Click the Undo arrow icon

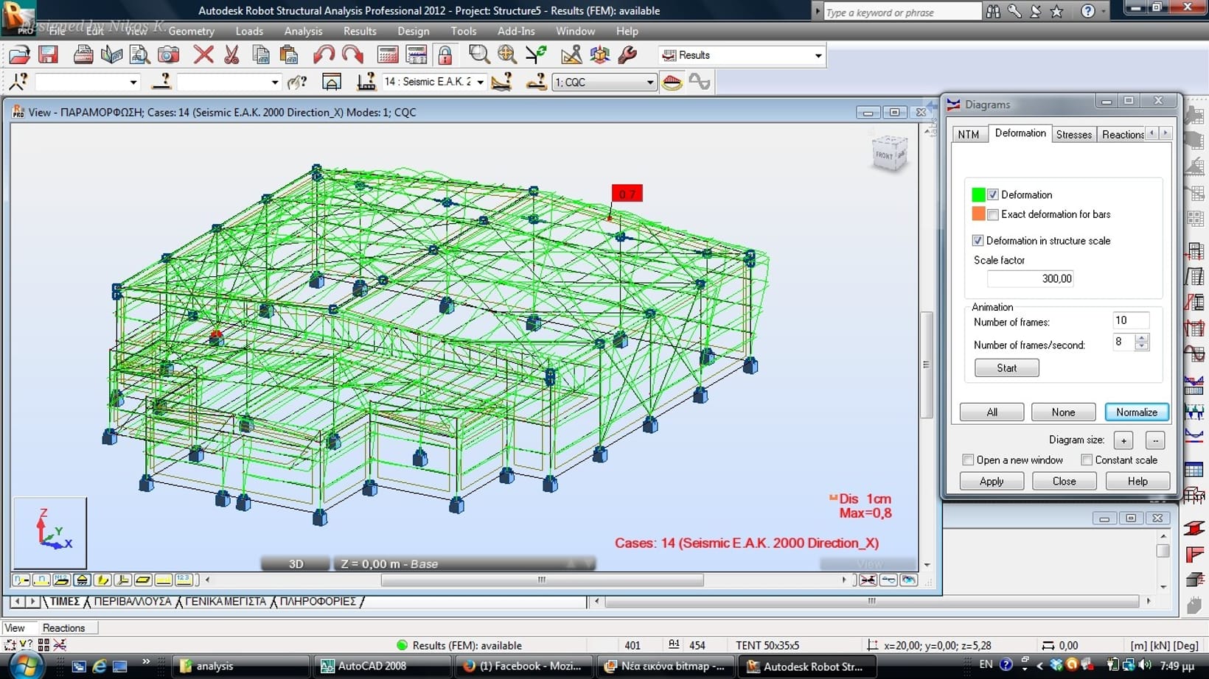point(323,55)
